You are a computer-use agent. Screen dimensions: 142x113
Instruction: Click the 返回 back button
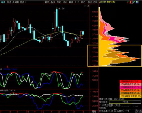[x=95, y=2]
